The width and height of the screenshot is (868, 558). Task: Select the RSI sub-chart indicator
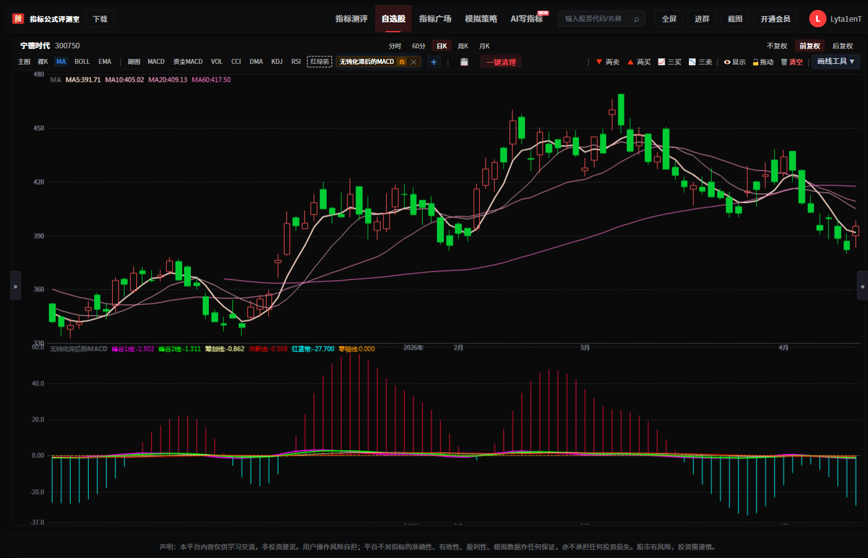296,62
